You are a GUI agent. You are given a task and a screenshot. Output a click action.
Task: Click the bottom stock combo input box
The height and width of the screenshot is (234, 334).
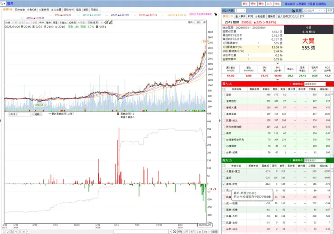[141, 232]
